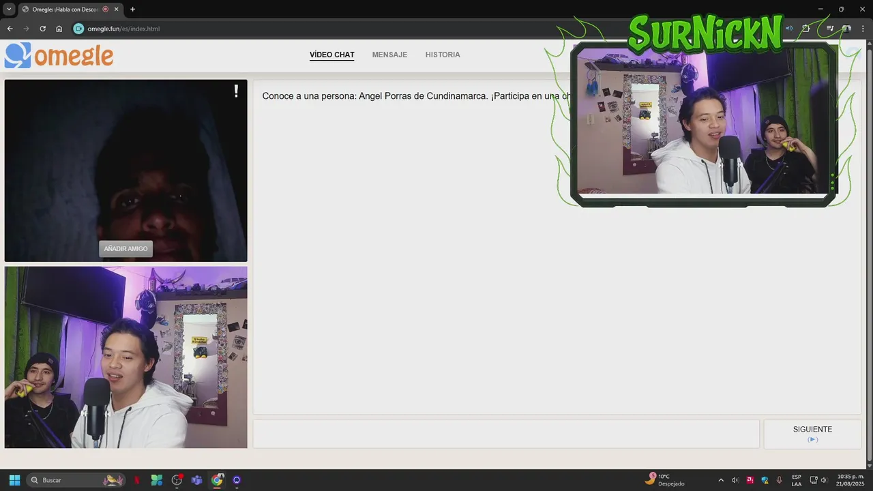Open the weather widget showing 10°C
The height and width of the screenshot is (491, 873).
664,480
